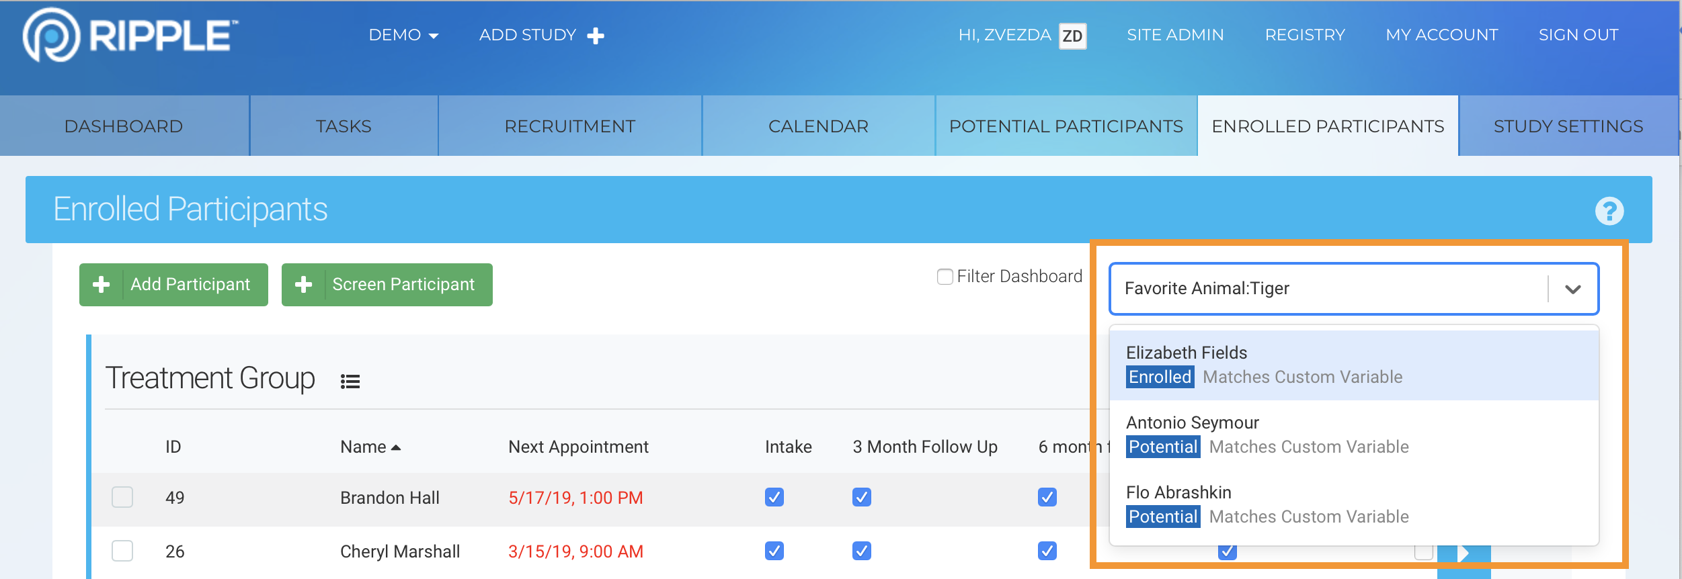
Task: Open the Calendar tab
Action: click(818, 126)
